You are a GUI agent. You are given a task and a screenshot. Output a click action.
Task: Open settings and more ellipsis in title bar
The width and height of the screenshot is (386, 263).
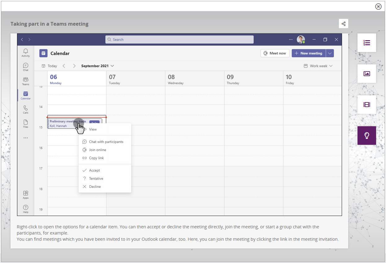point(291,40)
